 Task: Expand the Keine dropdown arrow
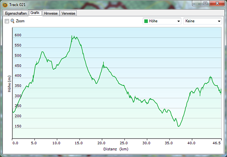point(219,21)
